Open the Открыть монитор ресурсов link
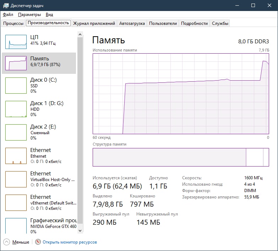 [70, 242]
